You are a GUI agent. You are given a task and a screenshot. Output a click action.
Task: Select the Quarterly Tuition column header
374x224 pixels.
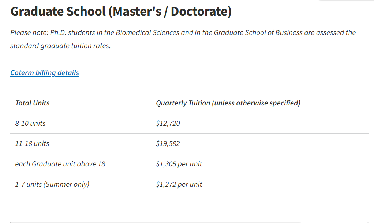(228, 103)
